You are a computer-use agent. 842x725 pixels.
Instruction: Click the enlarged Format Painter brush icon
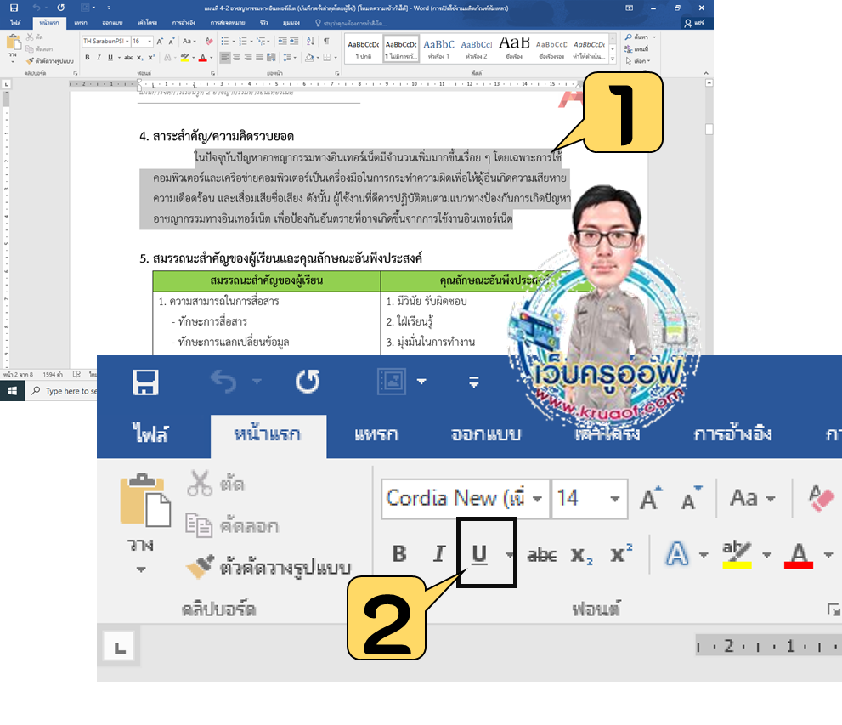point(201,567)
